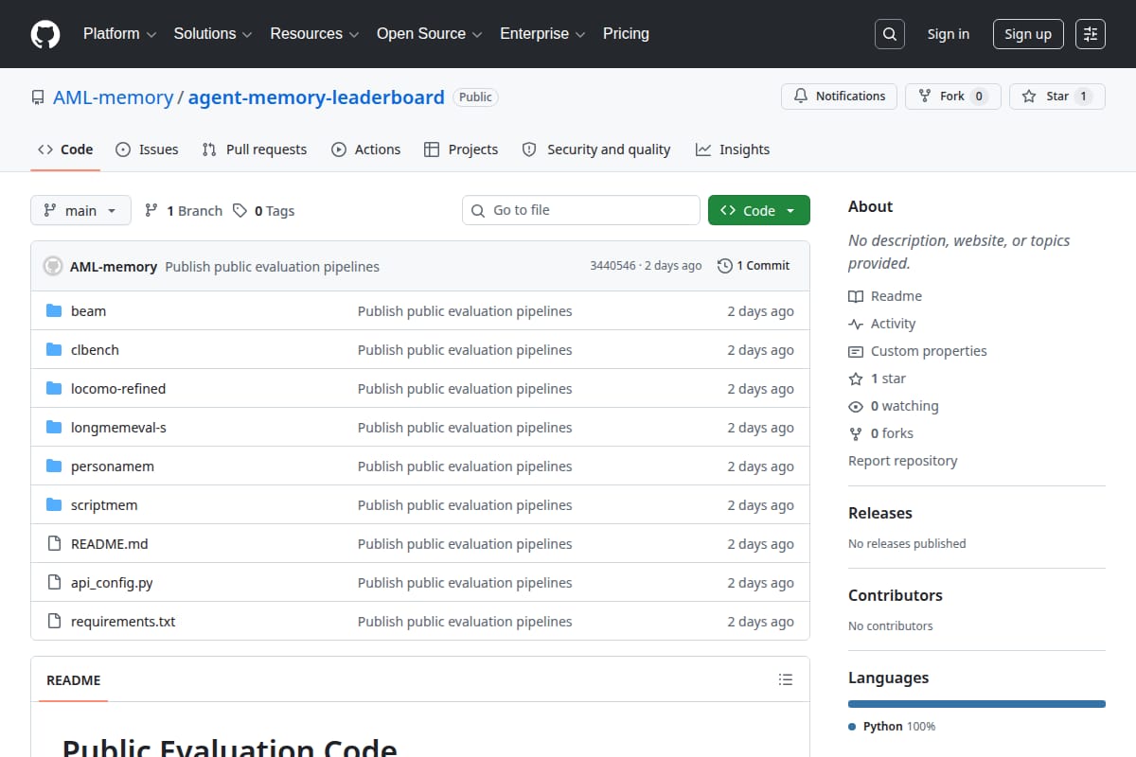Screen dimensions: 1136x757
Task: Click the fork icon beside 0 forks
Action: (856, 433)
